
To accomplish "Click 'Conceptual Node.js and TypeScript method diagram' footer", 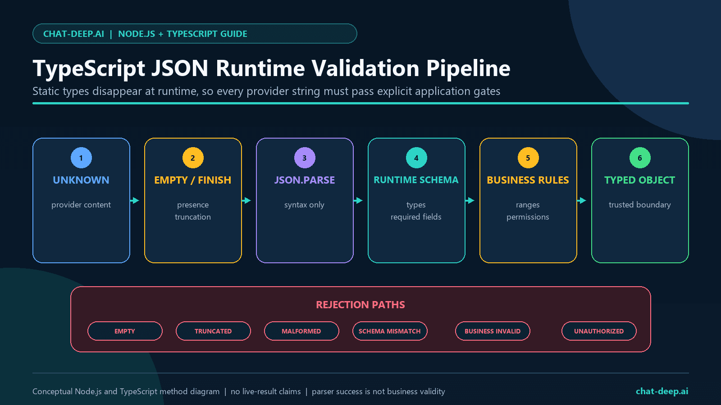I will click(126, 391).
